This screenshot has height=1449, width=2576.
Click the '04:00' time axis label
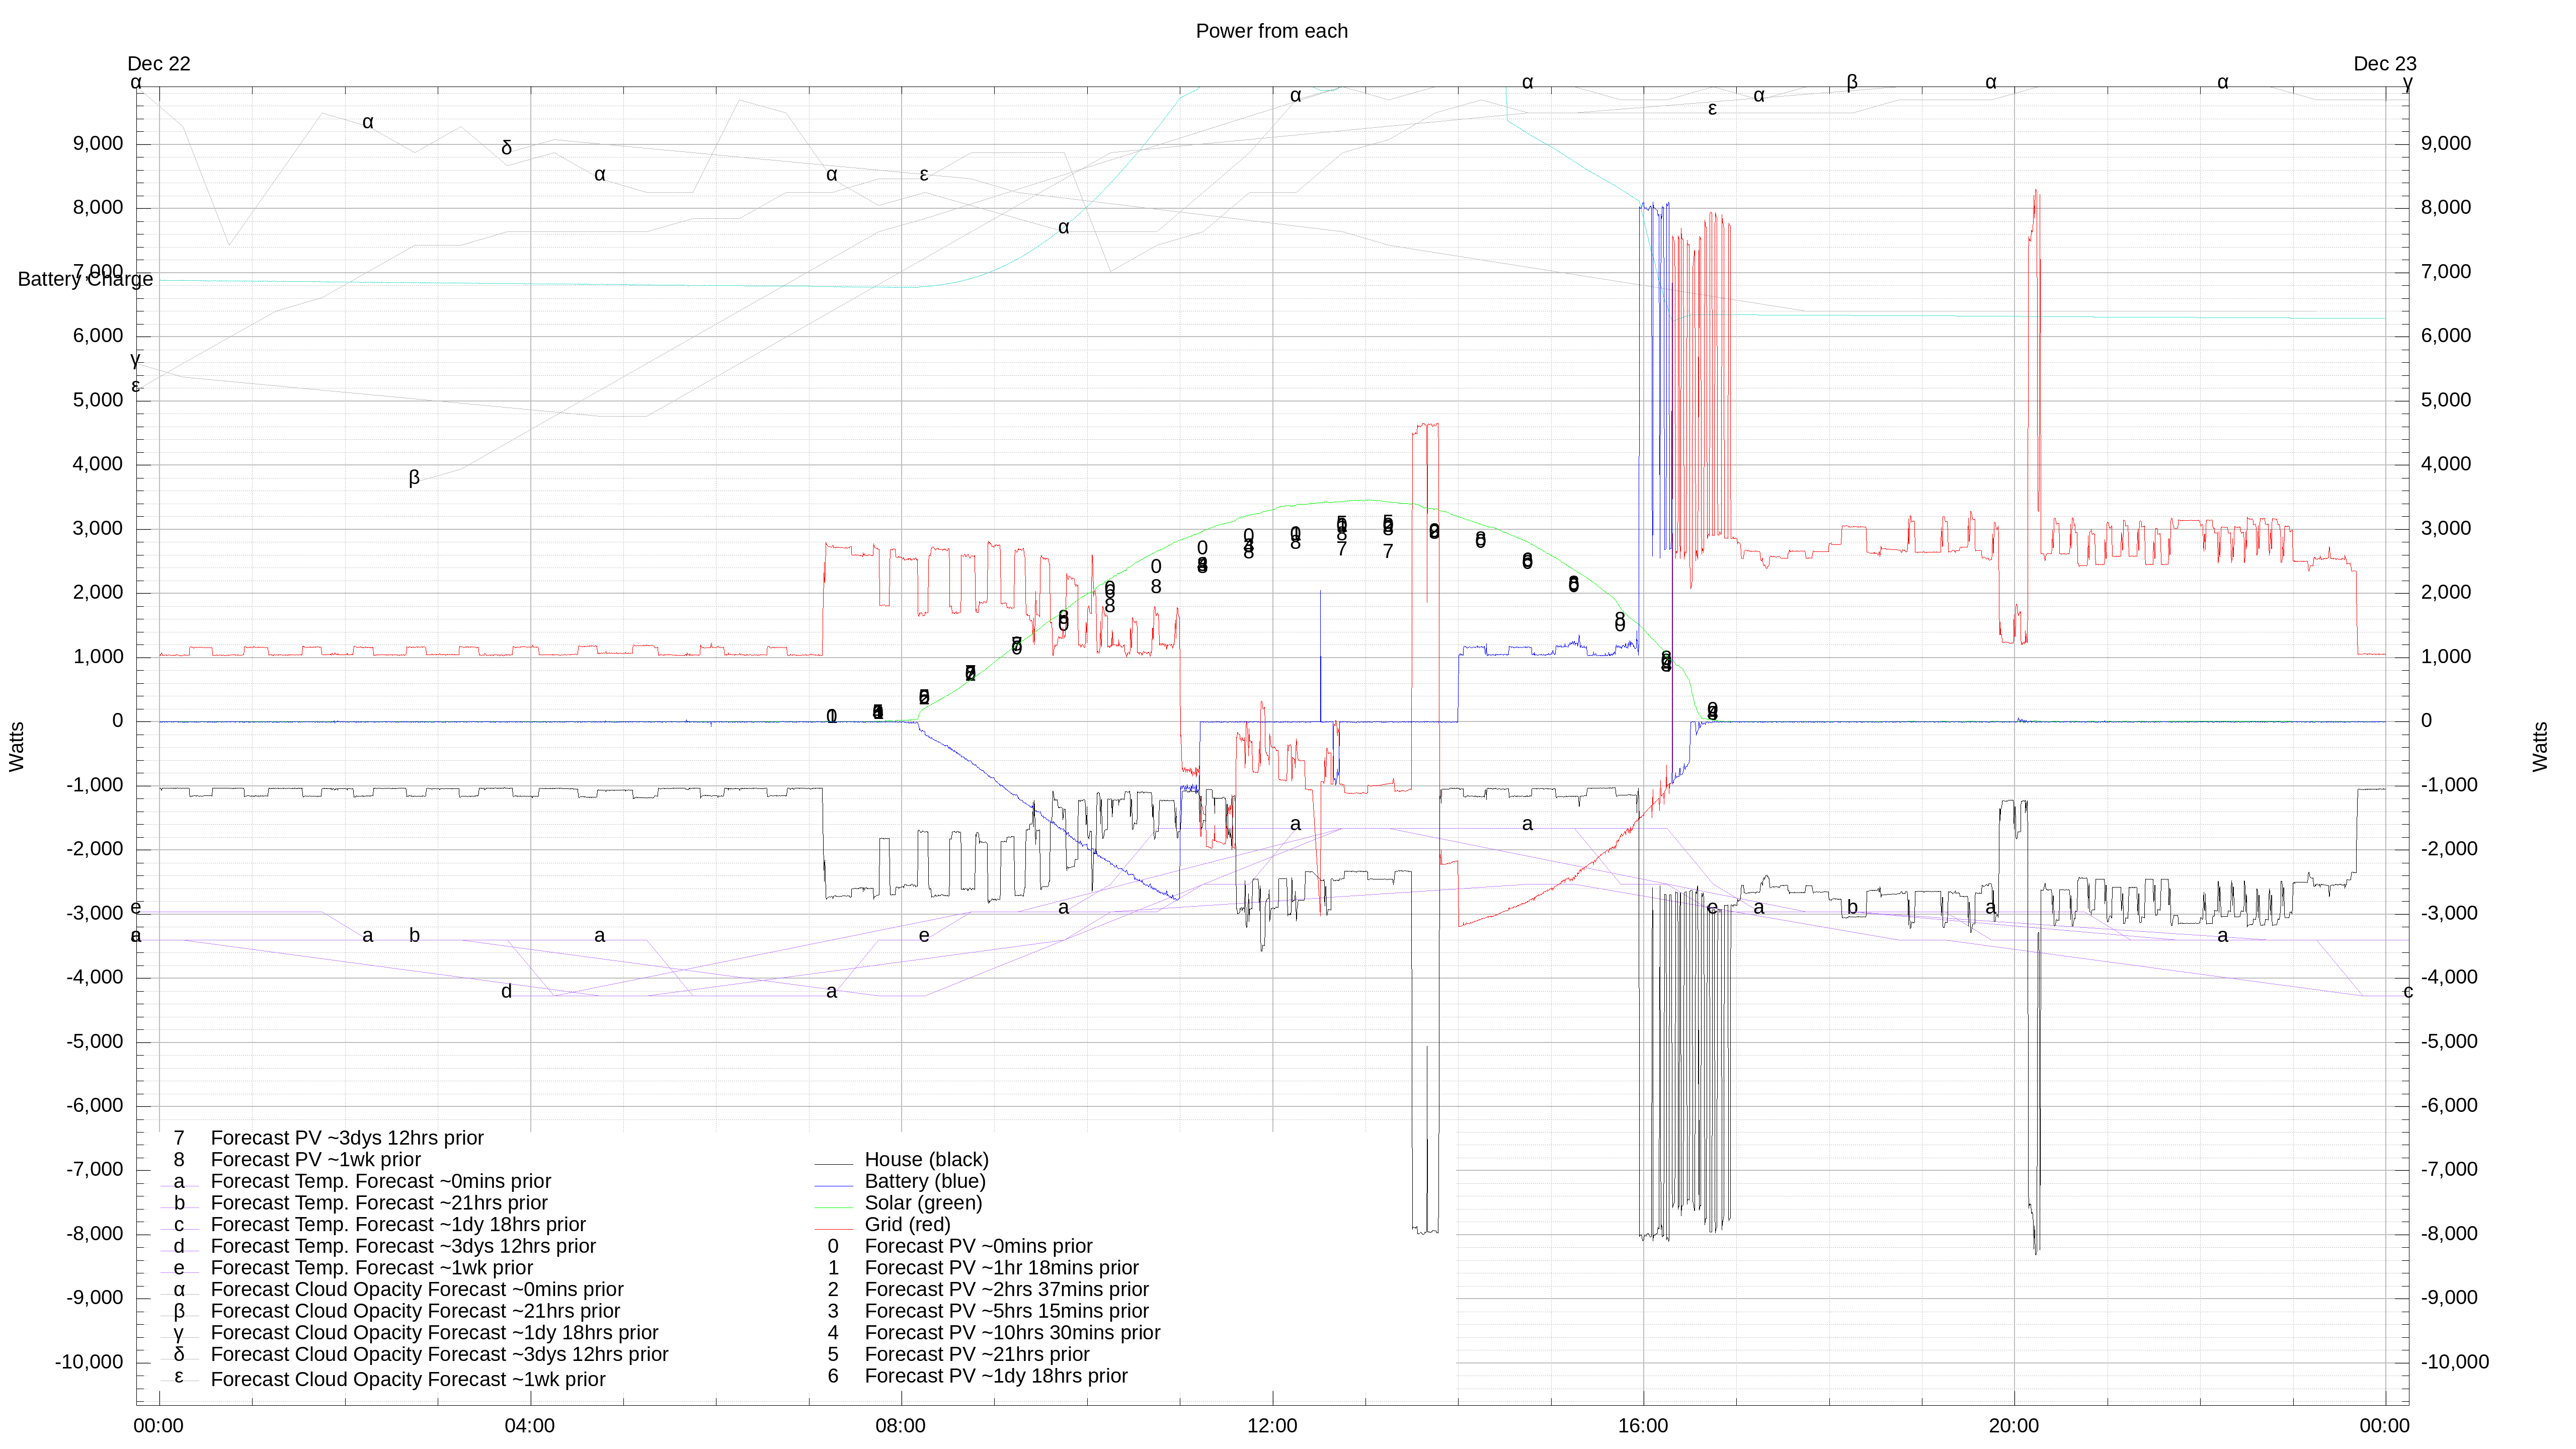click(530, 1426)
